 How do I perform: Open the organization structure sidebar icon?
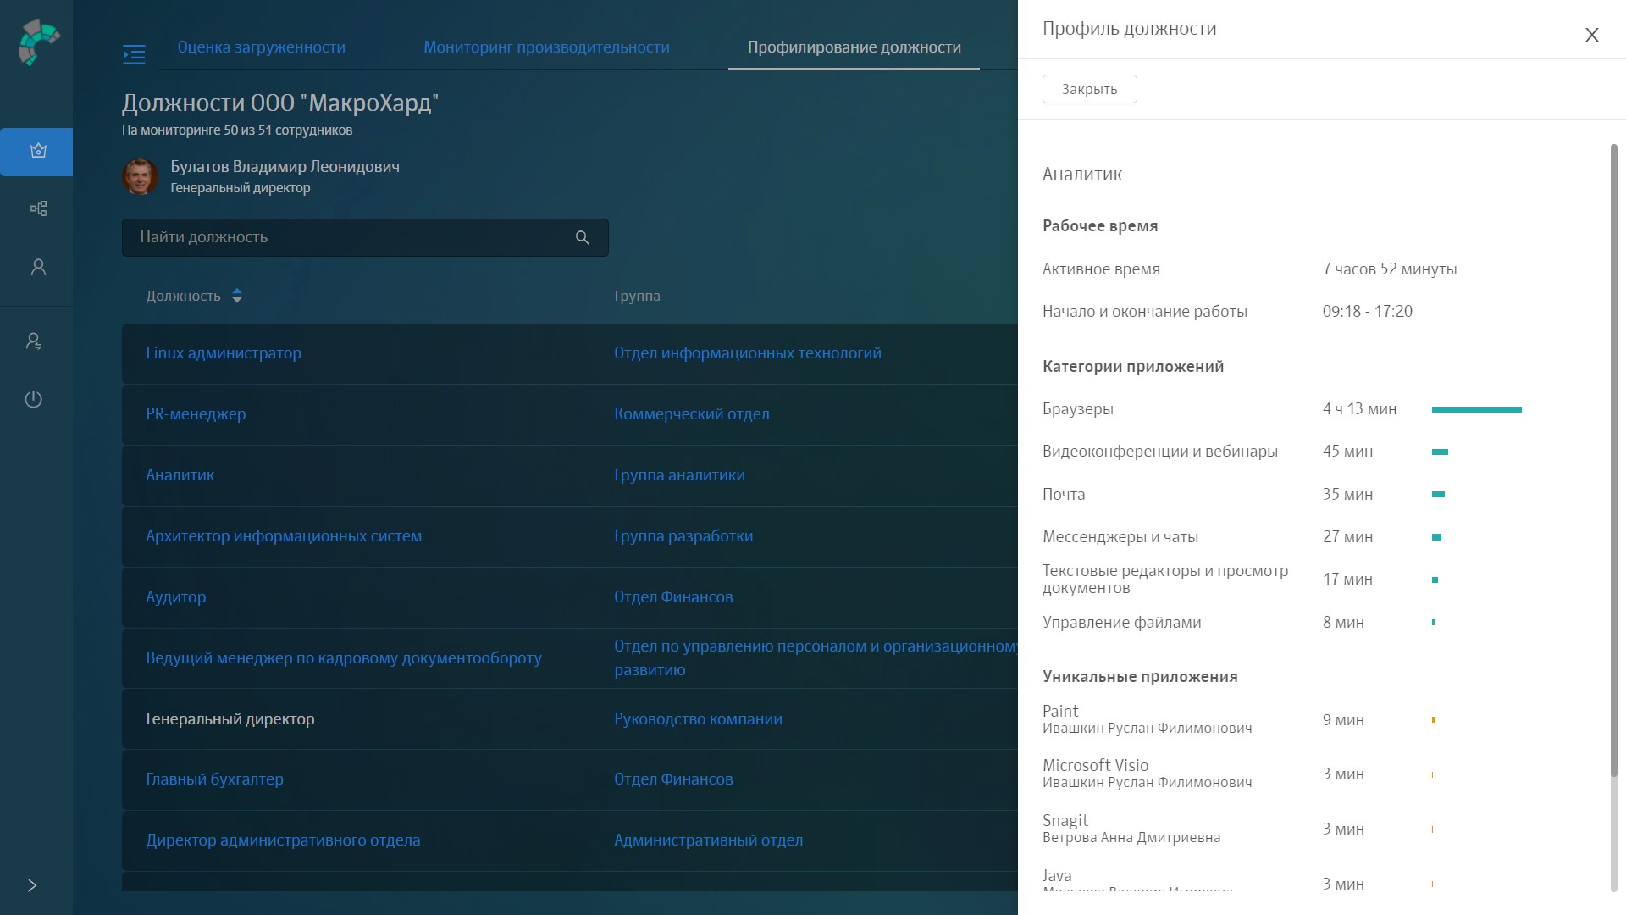[37, 208]
